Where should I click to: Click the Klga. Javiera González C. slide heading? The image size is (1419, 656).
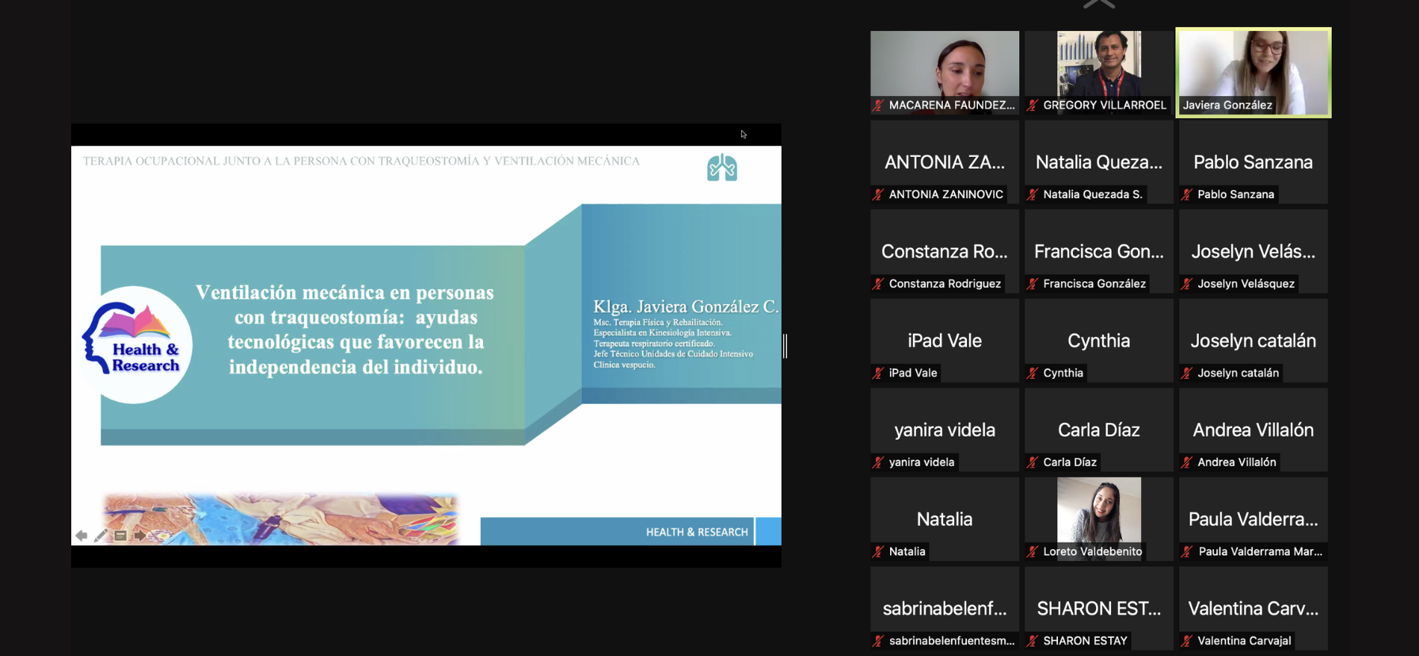(x=686, y=307)
